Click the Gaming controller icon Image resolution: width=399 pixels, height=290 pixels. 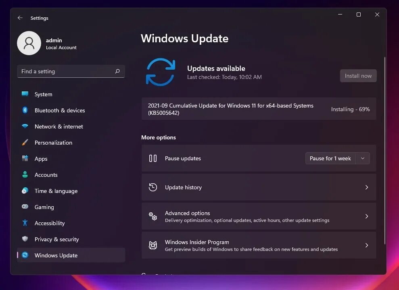pyautogui.click(x=25, y=207)
